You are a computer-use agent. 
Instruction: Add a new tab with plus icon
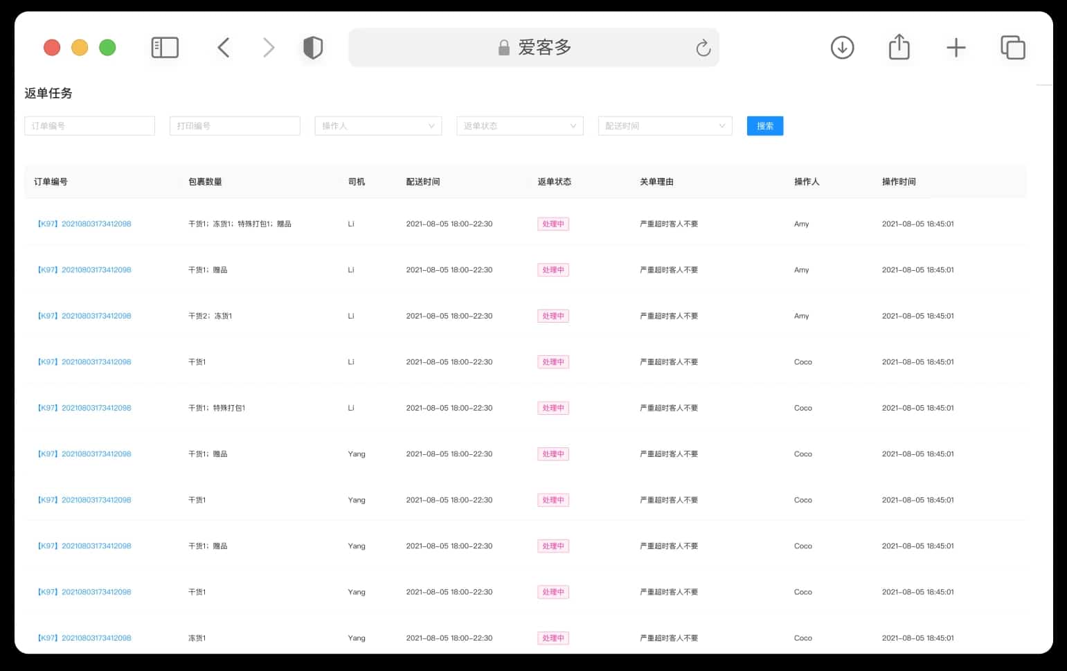pos(956,48)
